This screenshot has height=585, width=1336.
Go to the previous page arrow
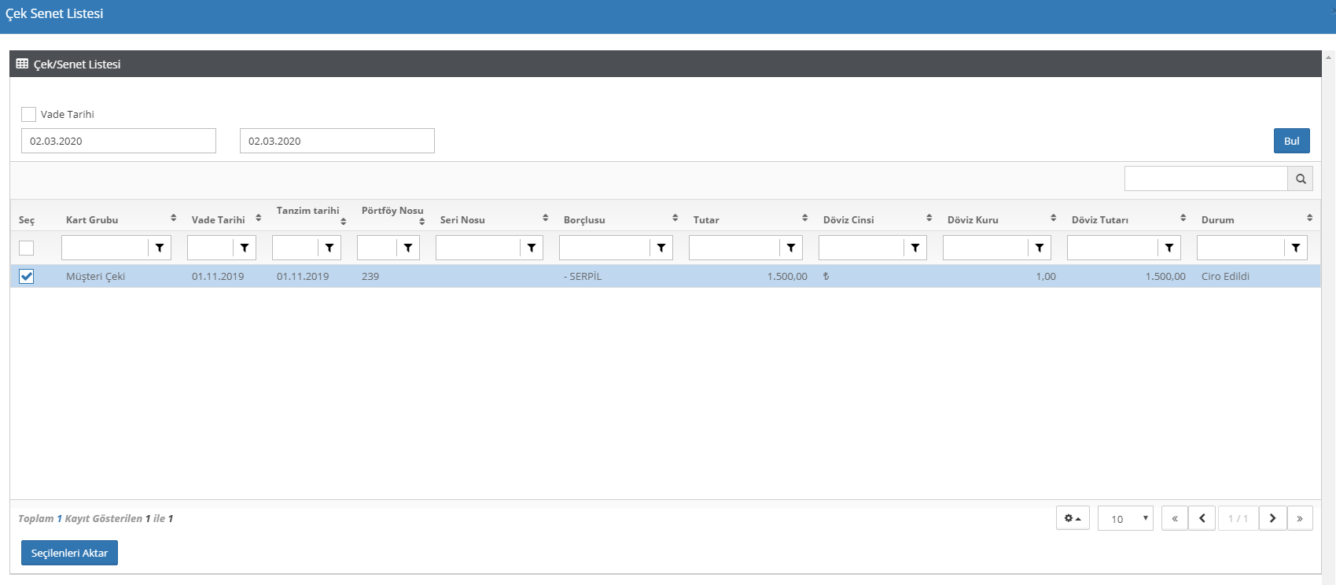1202,518
